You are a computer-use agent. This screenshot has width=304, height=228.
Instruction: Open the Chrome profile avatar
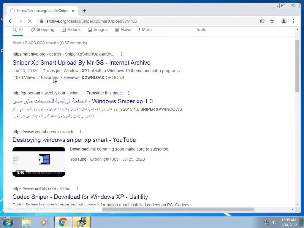[284, 21]
